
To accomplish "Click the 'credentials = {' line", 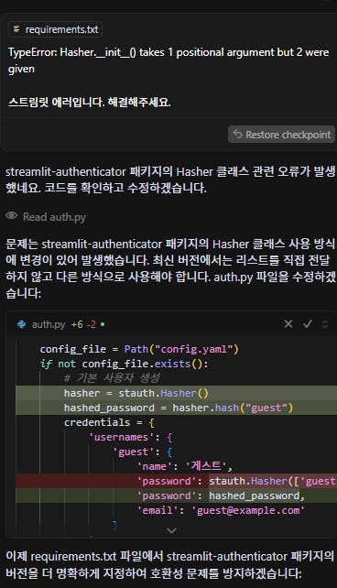I will point(109,422).
